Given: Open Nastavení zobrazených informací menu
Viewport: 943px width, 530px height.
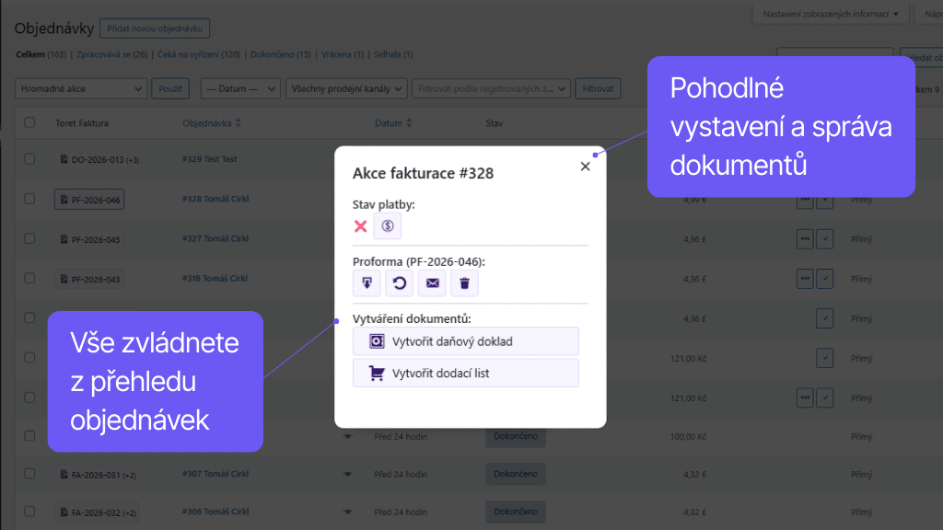Looking at the screenshot, I should pos(831,14).
